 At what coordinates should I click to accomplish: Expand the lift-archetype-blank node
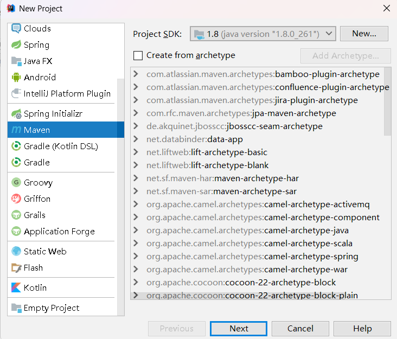click(136, 165)
